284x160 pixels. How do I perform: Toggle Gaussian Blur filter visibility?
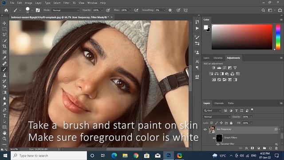(218, 144)
